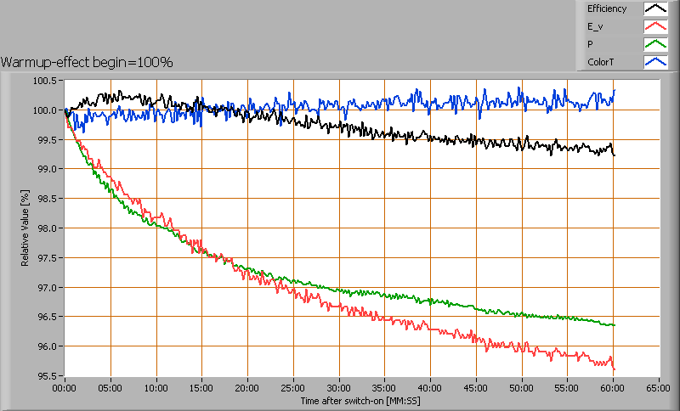Click the 95.5 bottom y-axis label
The height and width of the screenshot is (411, 680).
[48, 376]
